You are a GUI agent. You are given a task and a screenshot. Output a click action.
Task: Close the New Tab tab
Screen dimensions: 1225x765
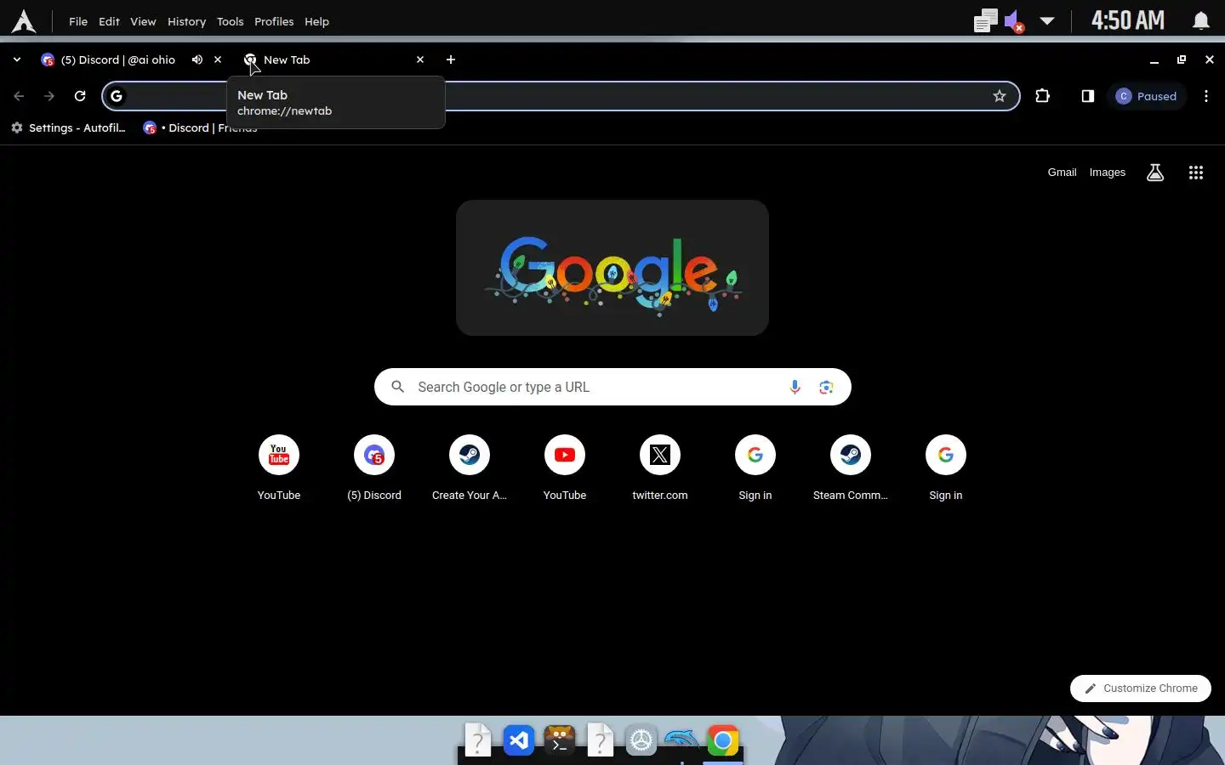[x=419, y=59]
